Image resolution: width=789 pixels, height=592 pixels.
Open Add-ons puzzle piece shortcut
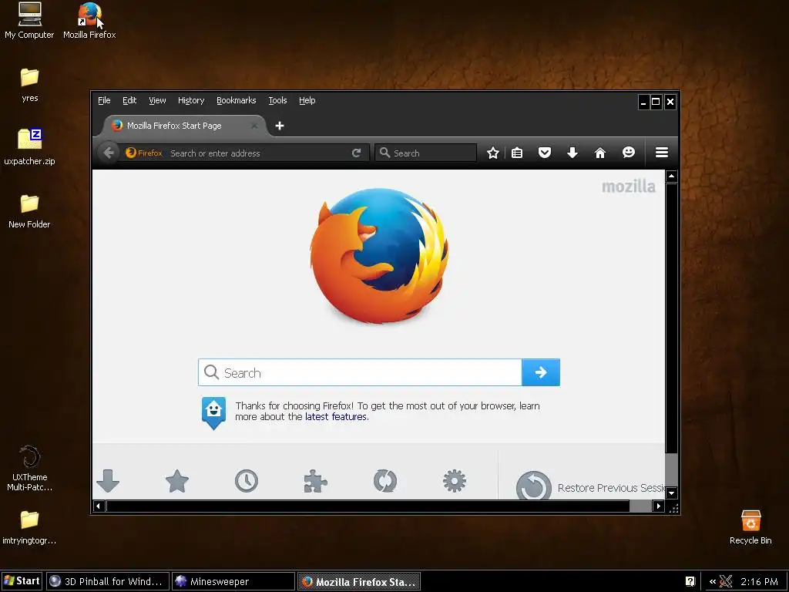point(315,481)
